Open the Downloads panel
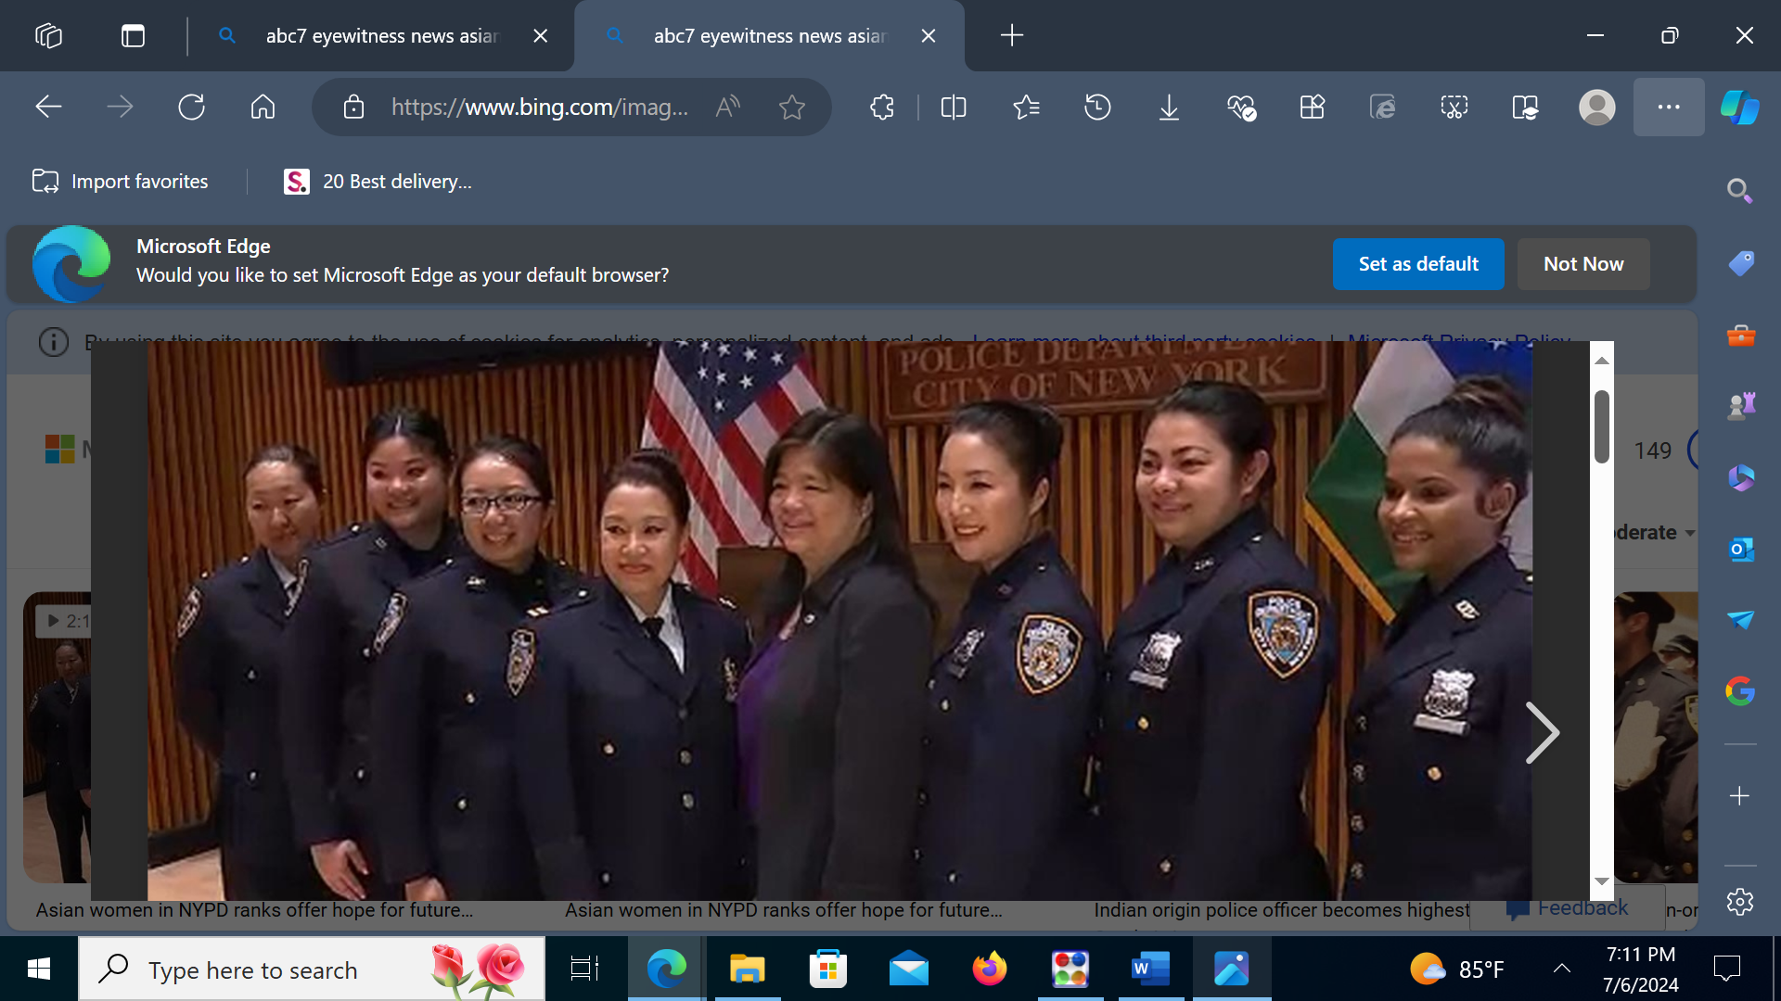 coord(1169,108)
